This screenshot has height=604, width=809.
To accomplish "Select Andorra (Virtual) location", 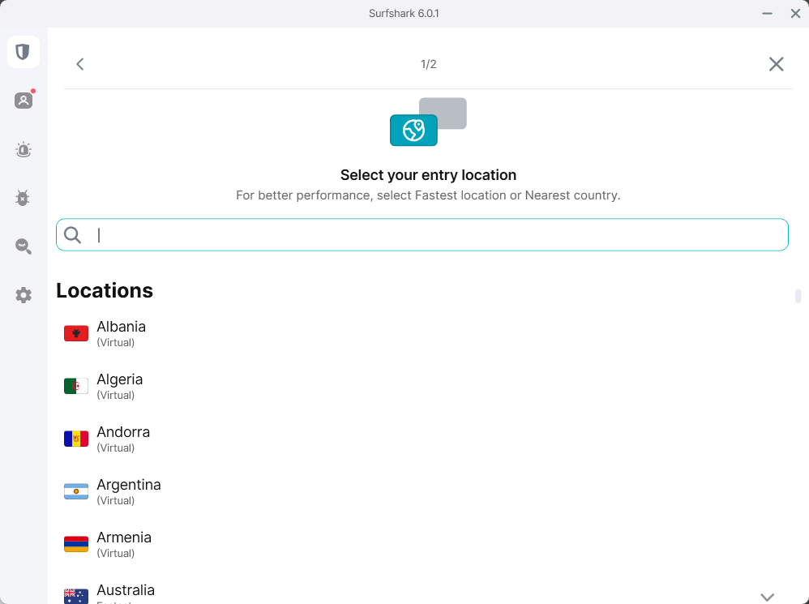I will pos(422,439).
